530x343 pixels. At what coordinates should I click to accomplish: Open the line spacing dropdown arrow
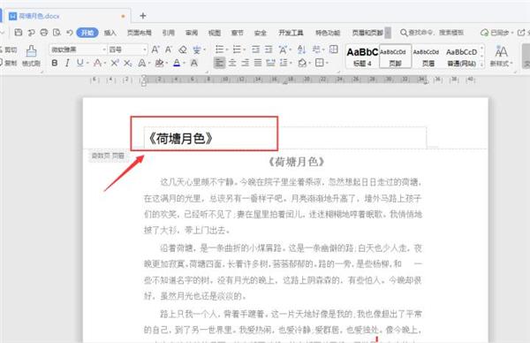pyautogui.click(x=291, y=64)
